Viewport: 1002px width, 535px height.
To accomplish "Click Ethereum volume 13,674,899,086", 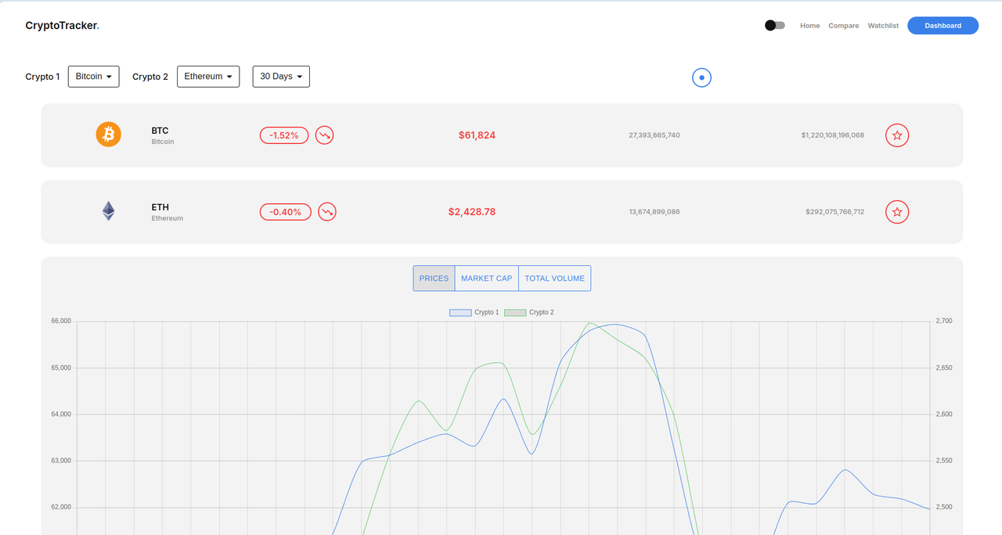I will [654, 212].
